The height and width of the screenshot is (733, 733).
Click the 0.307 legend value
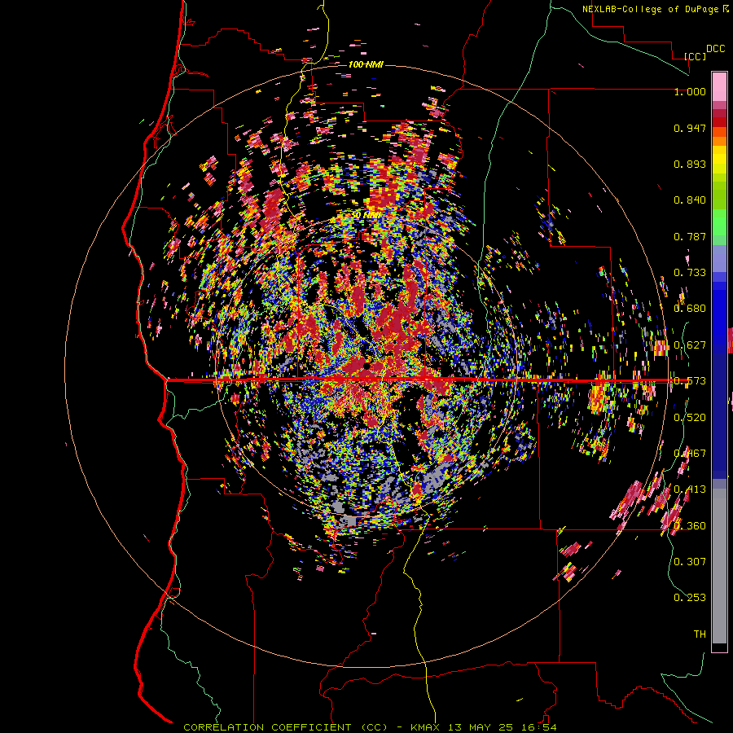690,561
